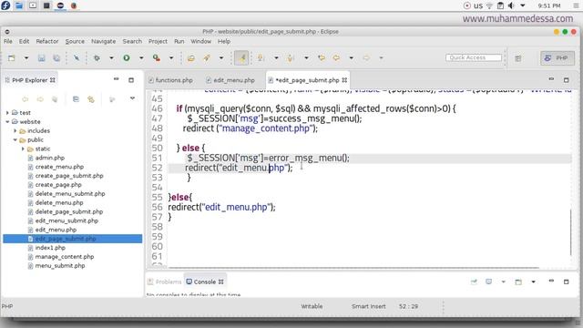The height and width of the screenshot is (328, 583).
Task: Select menu_submit.php in PHP Explorer
Action: 60,265
